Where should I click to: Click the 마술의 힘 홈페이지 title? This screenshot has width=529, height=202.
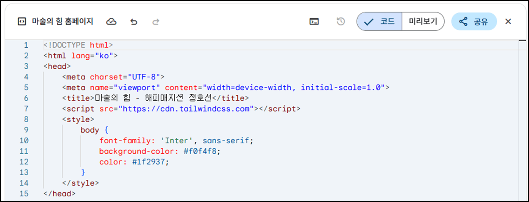pos(62,22)
